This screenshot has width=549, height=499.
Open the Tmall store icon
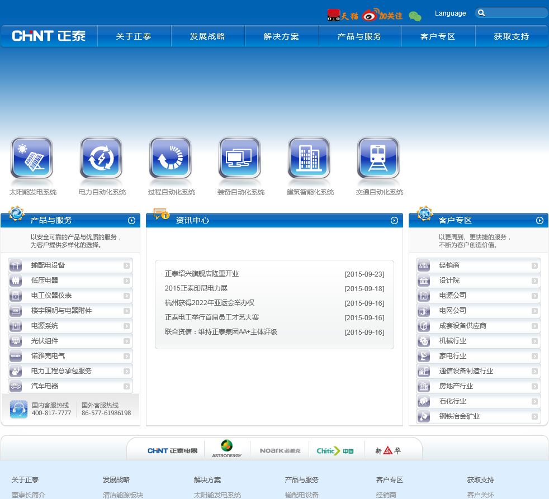[x=343, y=16]
